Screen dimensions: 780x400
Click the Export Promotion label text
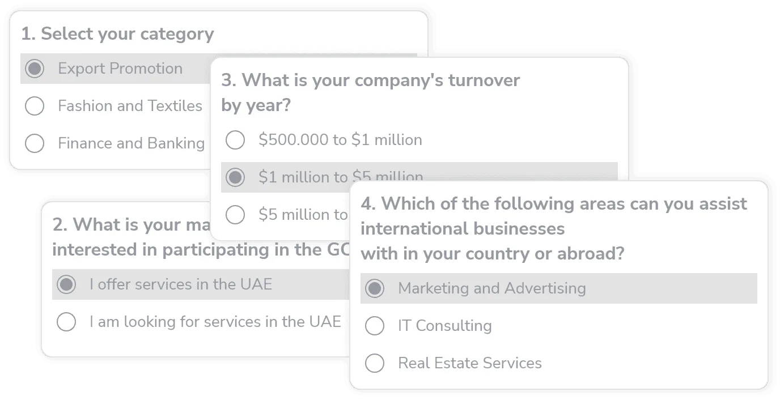pos(120,69)
